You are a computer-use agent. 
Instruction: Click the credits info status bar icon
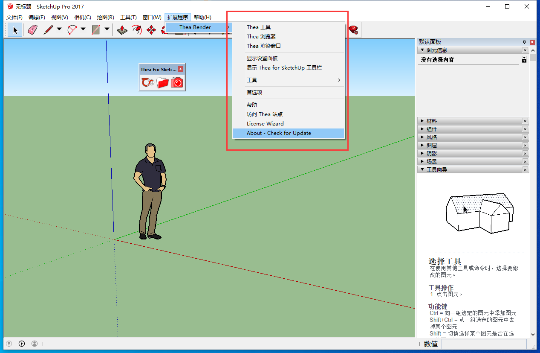coord(22,344)
